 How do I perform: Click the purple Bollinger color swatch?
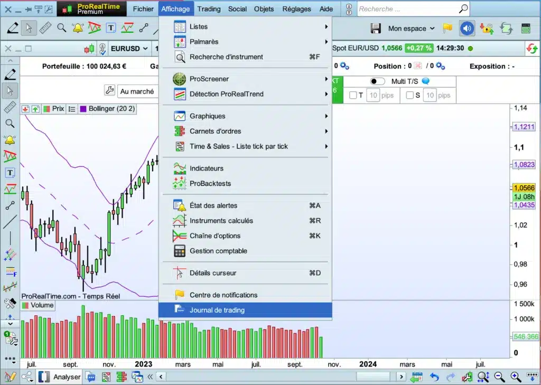click(83, 109)
